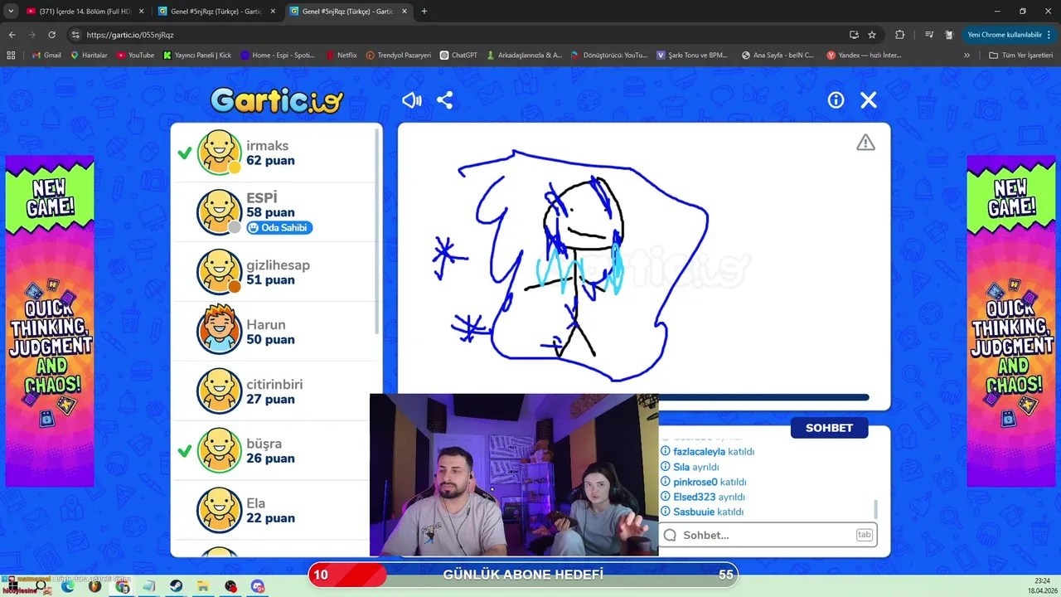Open the Chrome apps grid icon
Image resolution: width=1061 pixels, height=597 pixels.
point(11,55)
